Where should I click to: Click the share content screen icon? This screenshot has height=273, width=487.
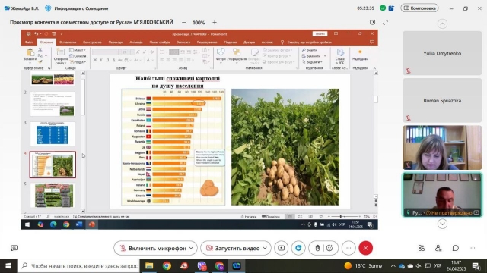281,248
